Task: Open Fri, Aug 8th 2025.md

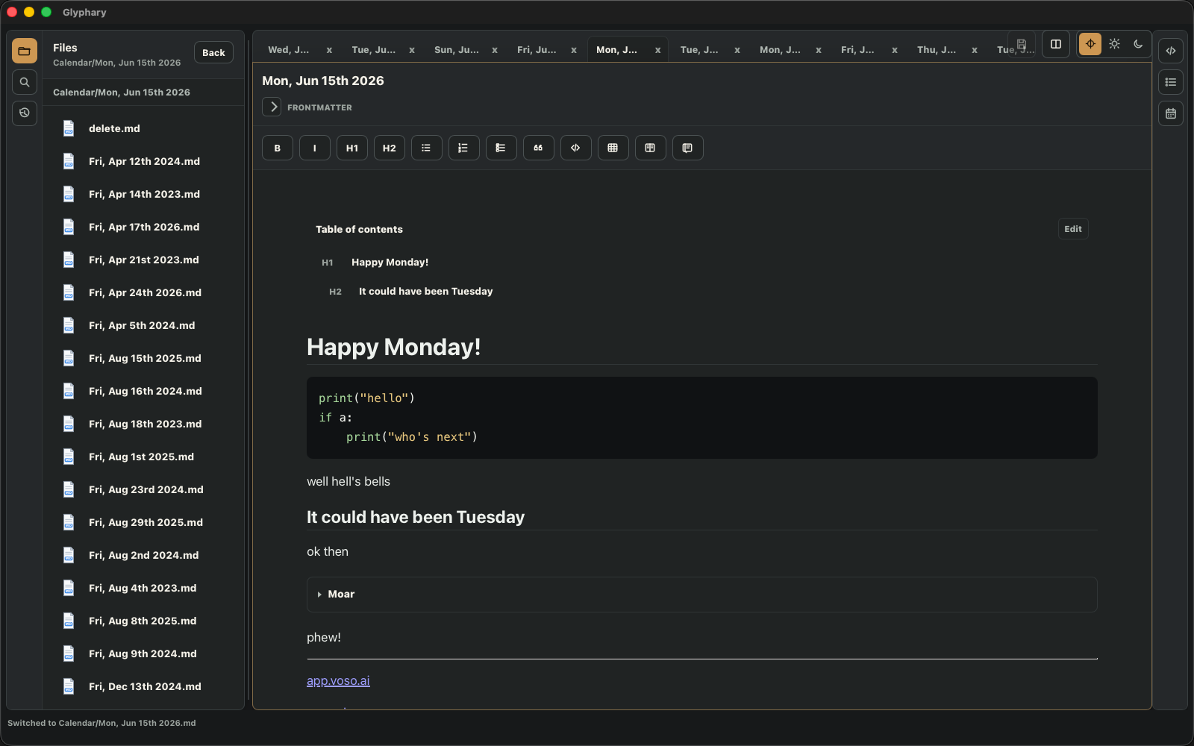Action: (143, 621)
